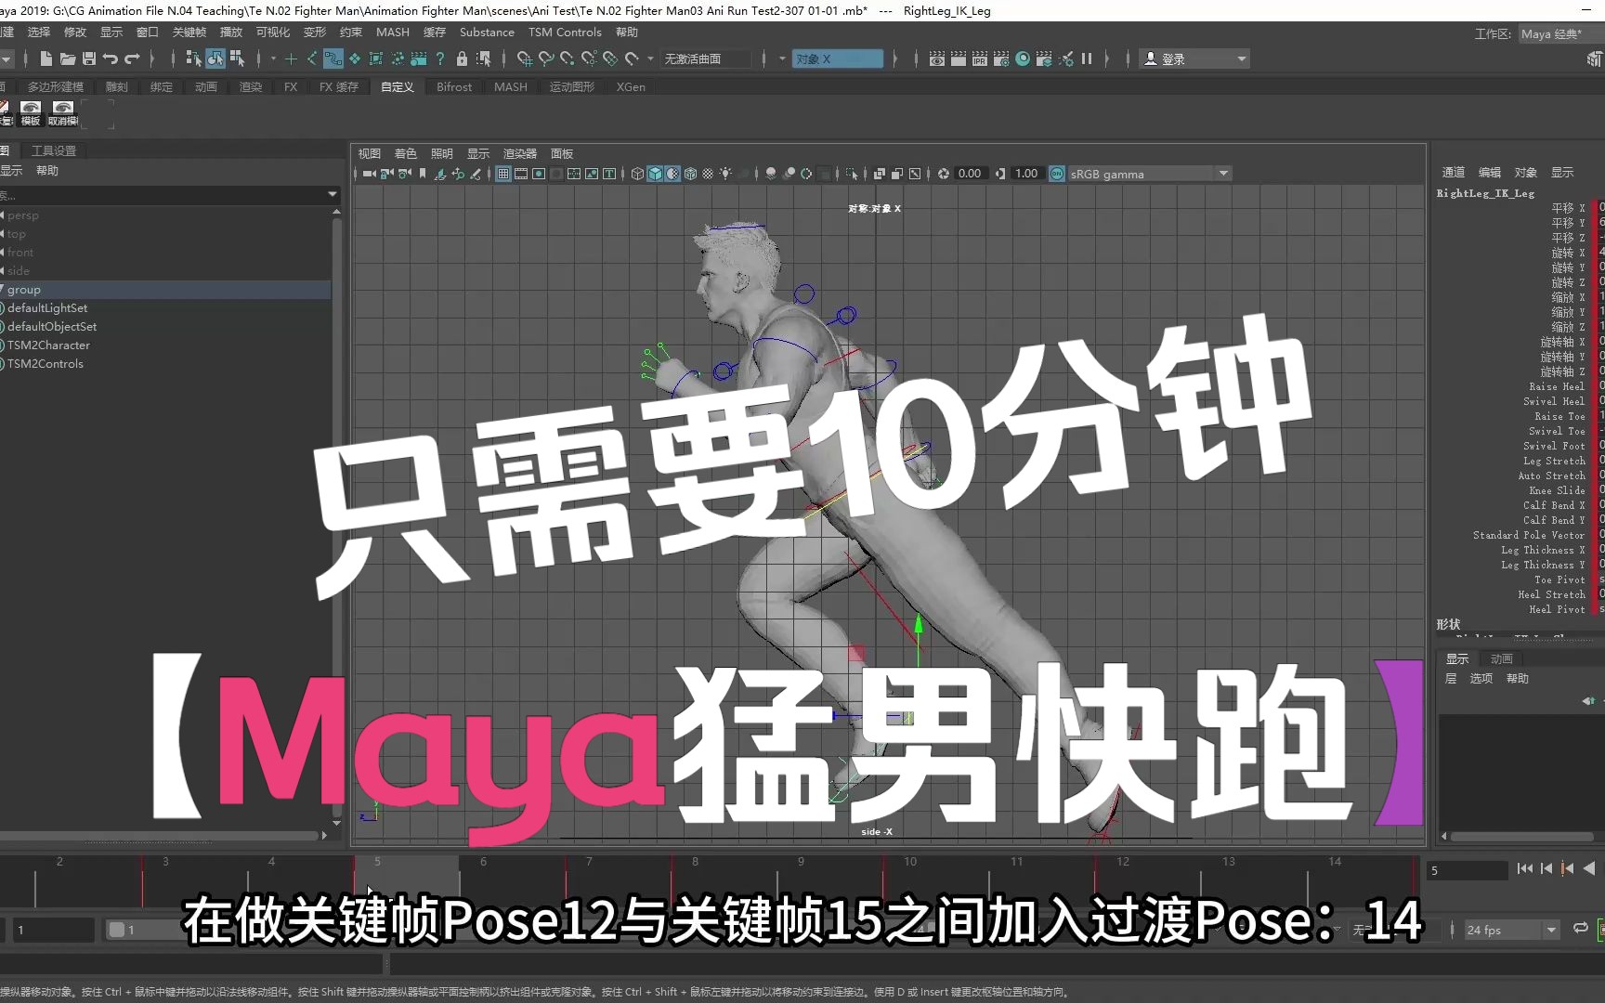Select the Raise Heel channel attribute
Viewport: 1605px width, 1003px height.
click(x=1557, y=386)
